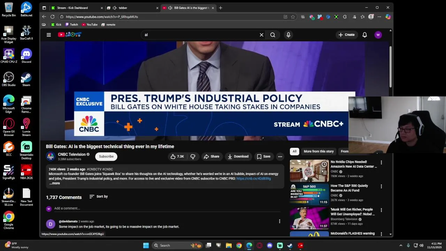Like the video with the thumbs up

(177, 157)
